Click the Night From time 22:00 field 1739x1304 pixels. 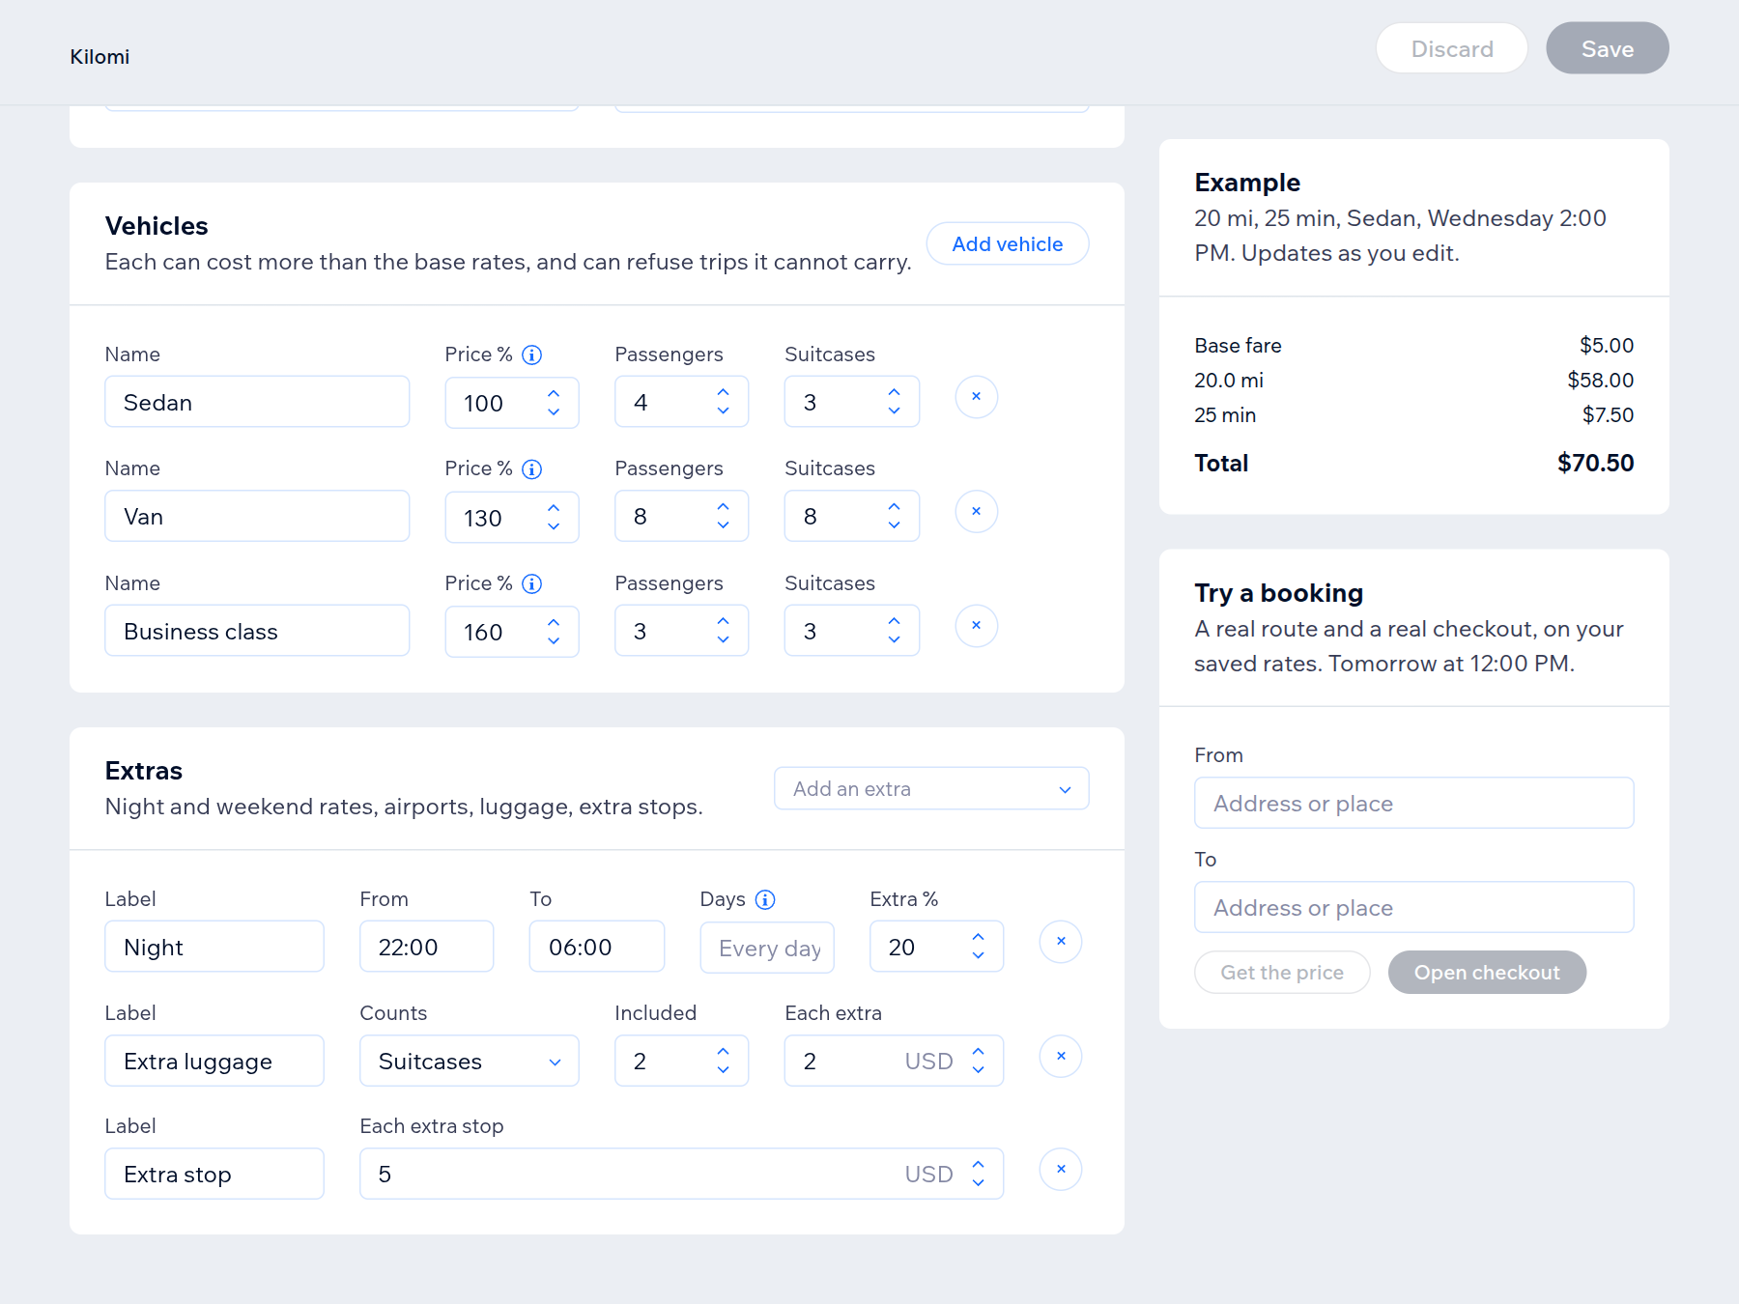tap(427, 947)
